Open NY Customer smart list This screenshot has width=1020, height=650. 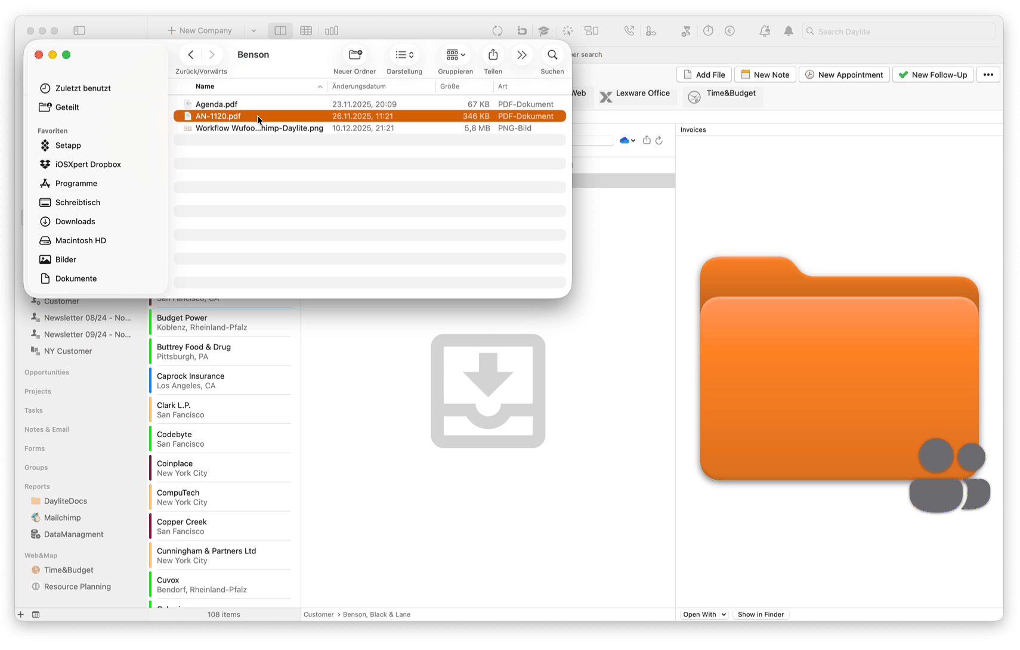(x=67, y=351)
